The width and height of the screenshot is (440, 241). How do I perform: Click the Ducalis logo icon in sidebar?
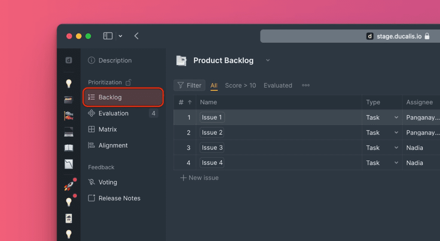(69, 60)
